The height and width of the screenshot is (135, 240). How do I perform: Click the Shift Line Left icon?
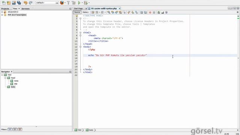point(141,12)
